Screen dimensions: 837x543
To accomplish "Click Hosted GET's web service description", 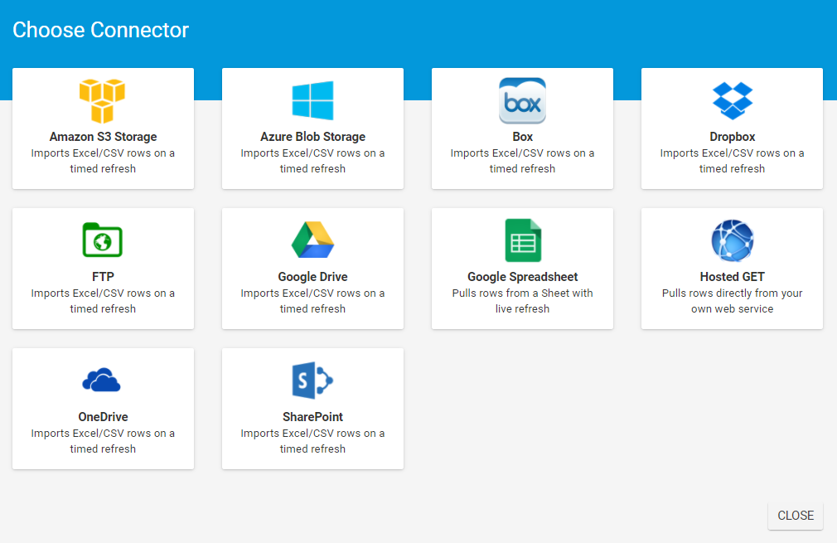I will point(733,301).
